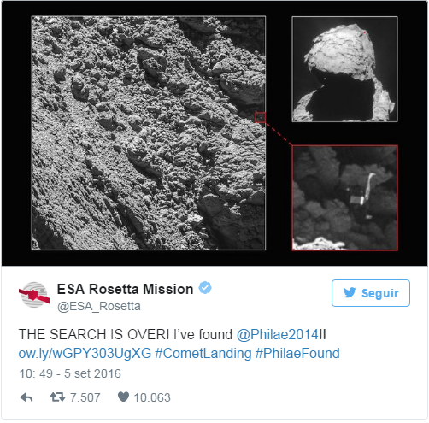Select the #CometLanding hashtag
This screenshot has width=429, height=423.
coord(203,354)
